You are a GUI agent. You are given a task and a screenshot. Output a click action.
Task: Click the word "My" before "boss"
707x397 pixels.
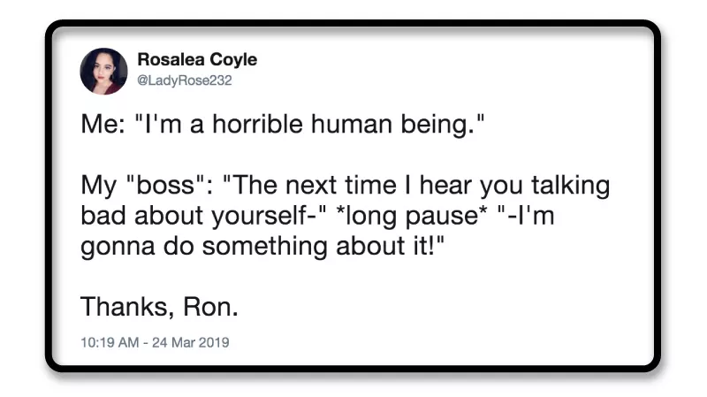[97, 187]
